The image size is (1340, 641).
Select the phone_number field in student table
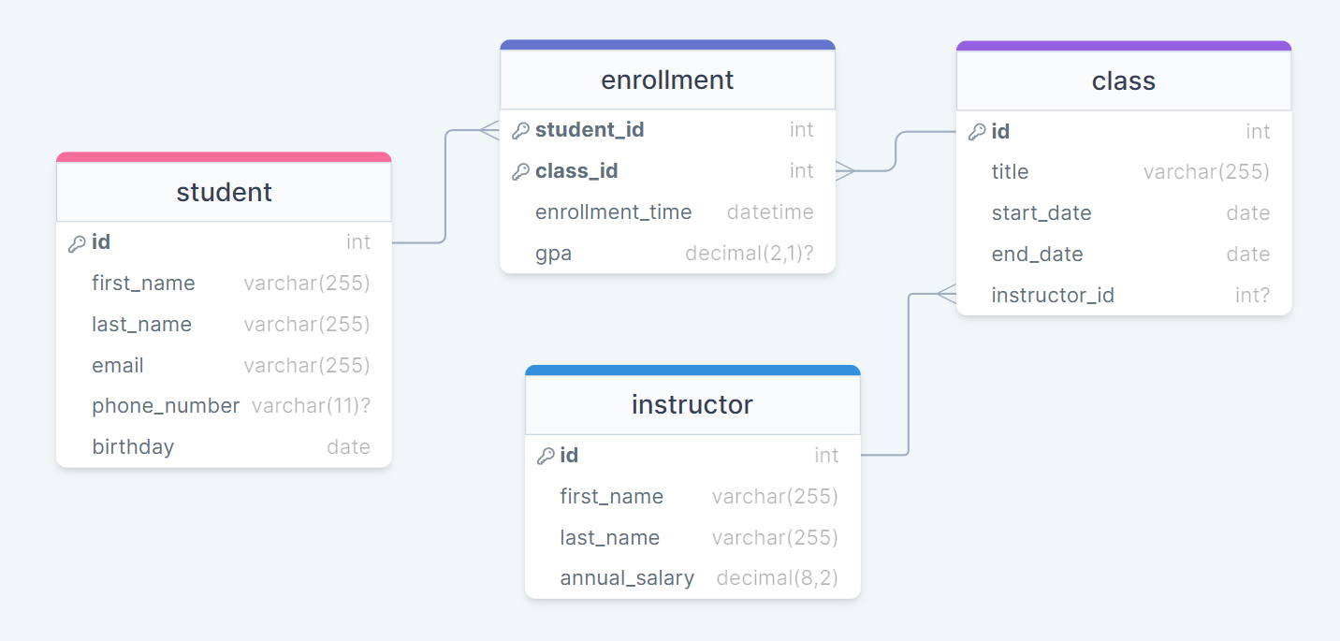(x=224, y=406)
